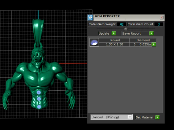This screenshot has width=174, height=130.
Task: Click the Set Material label
Action: tap(144, 117)
